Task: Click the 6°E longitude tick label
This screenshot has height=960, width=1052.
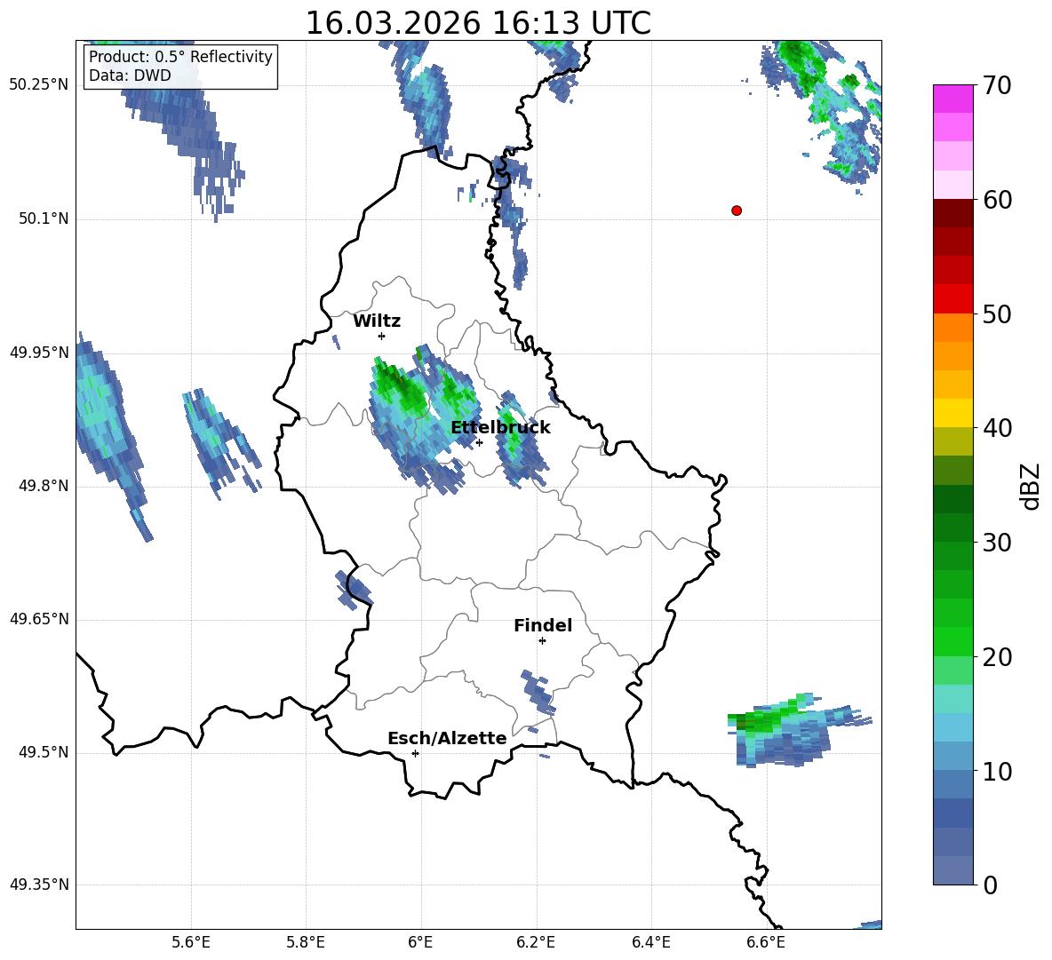Action: click(420, 942)
